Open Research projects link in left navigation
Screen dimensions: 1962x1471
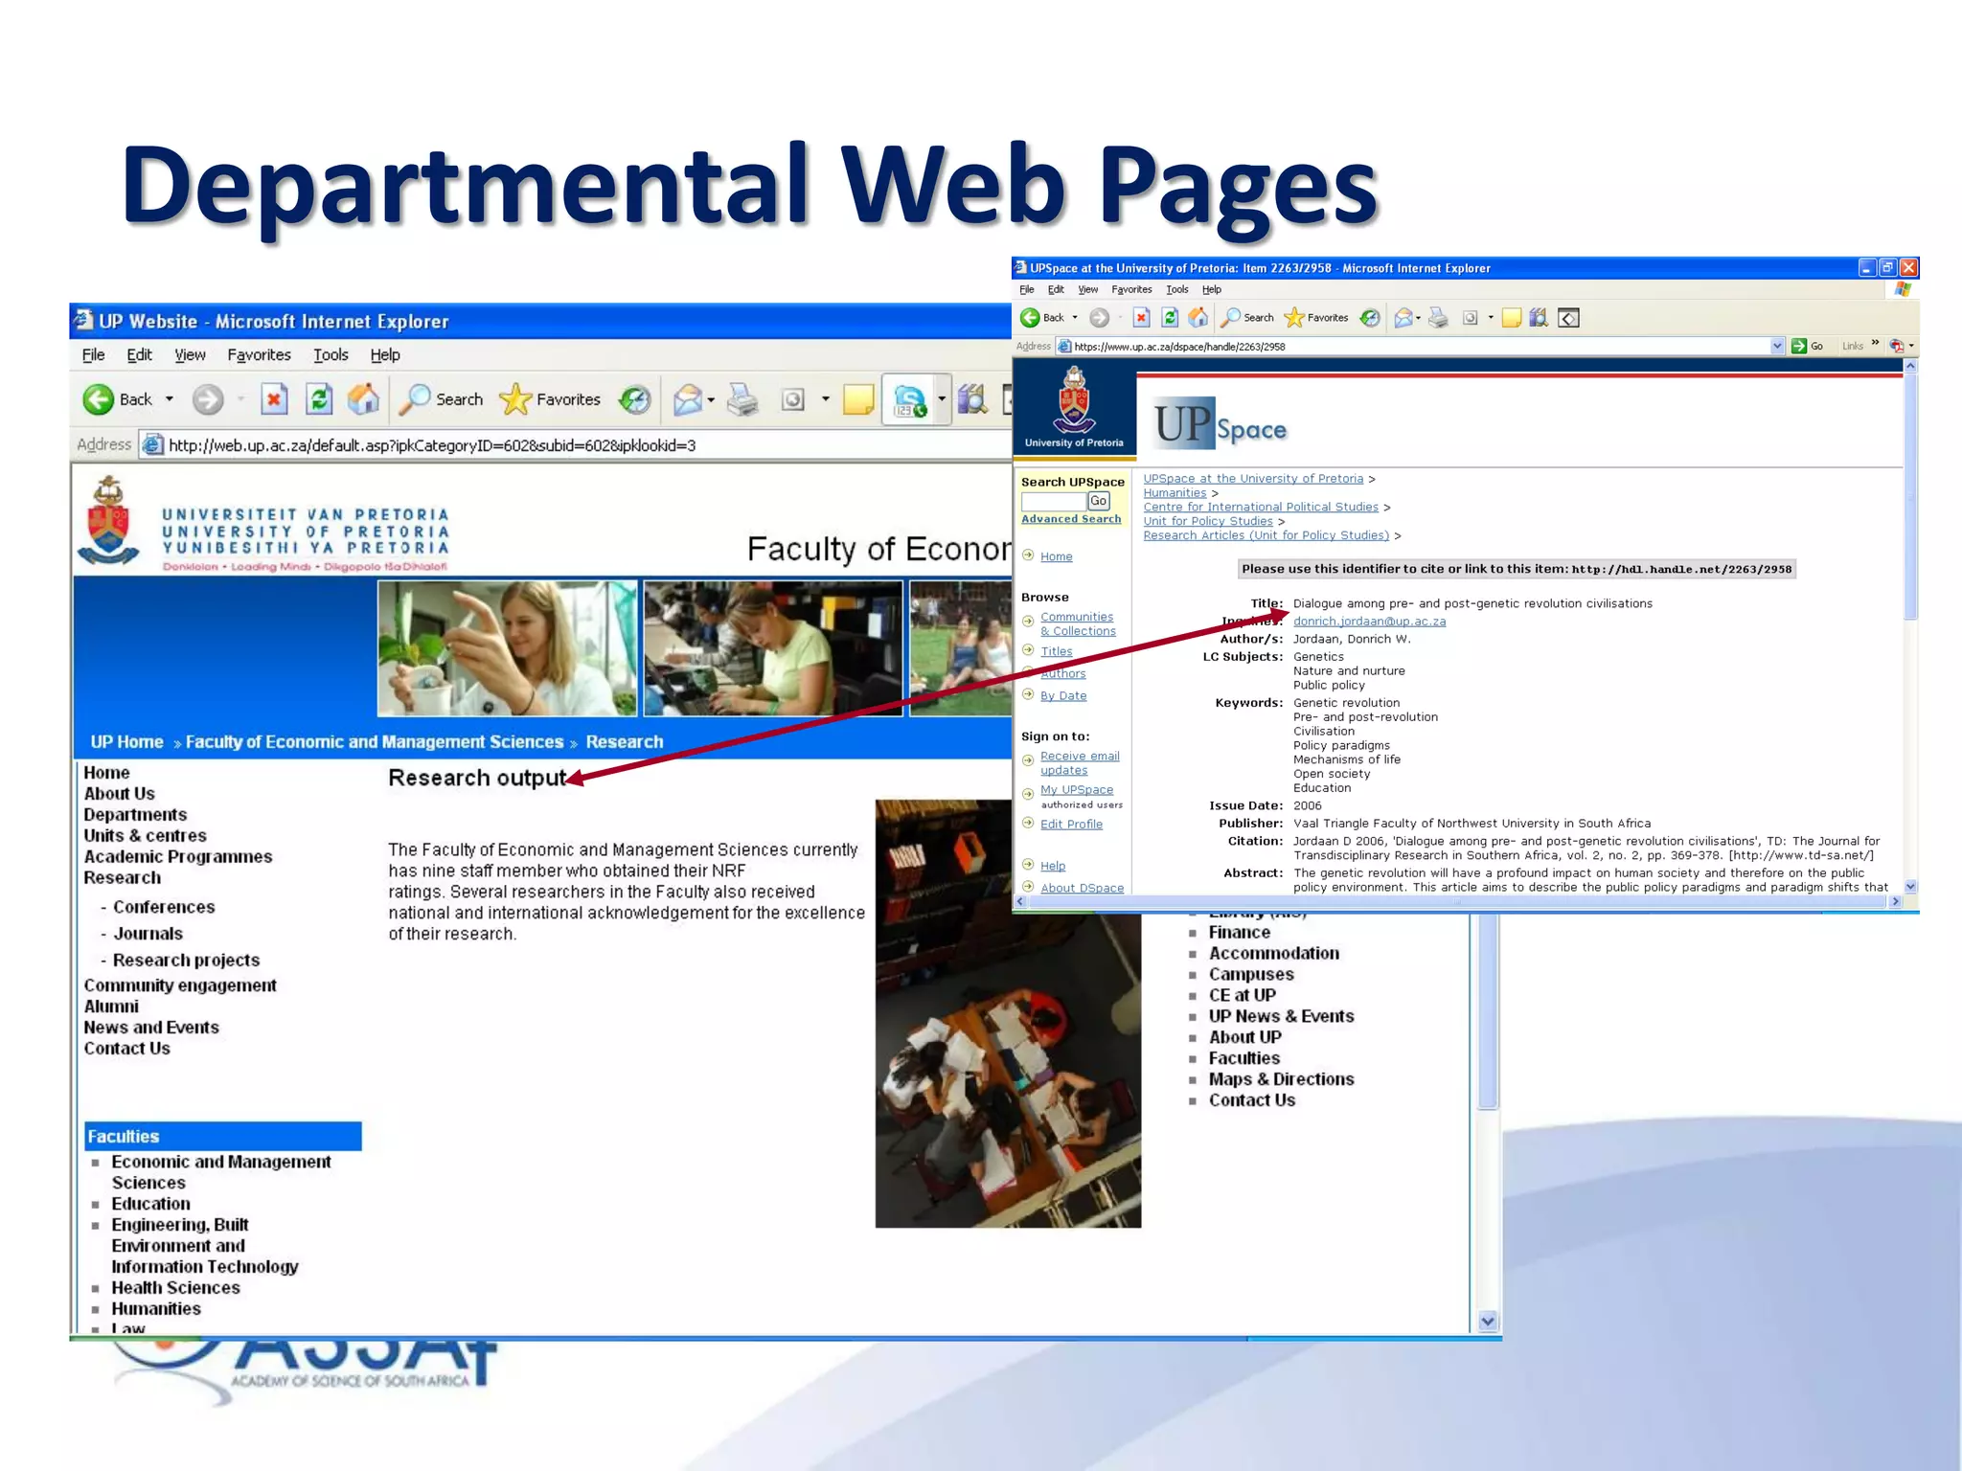click(186, 961)
